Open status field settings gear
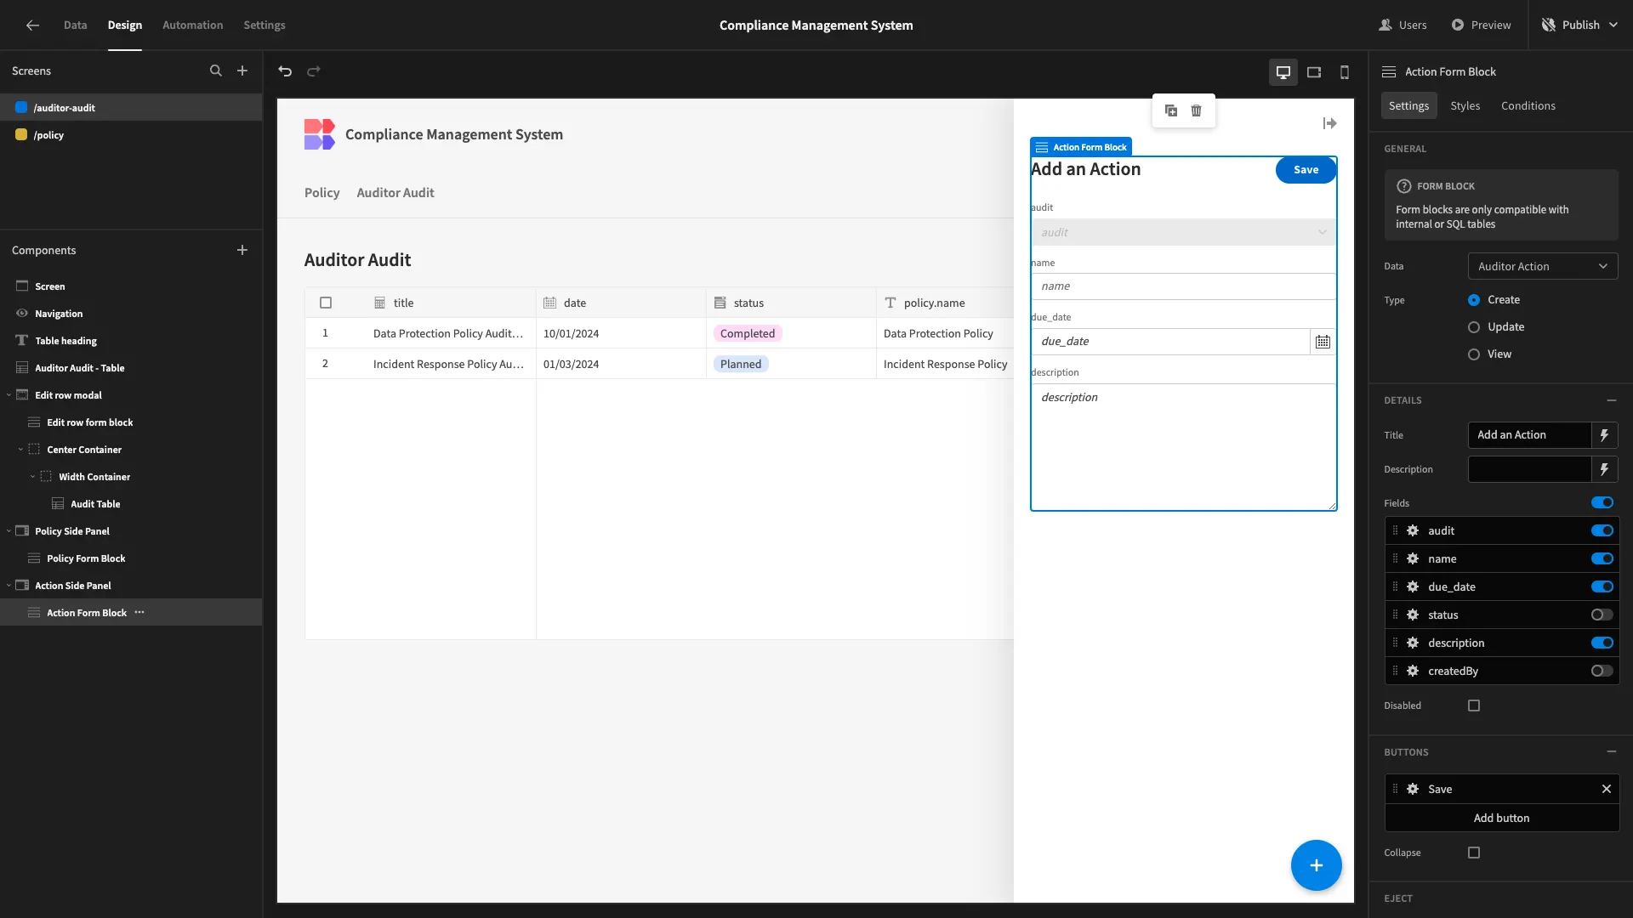The height and width of the screenshot is (918, 1633). click(x=1413, y=615)
